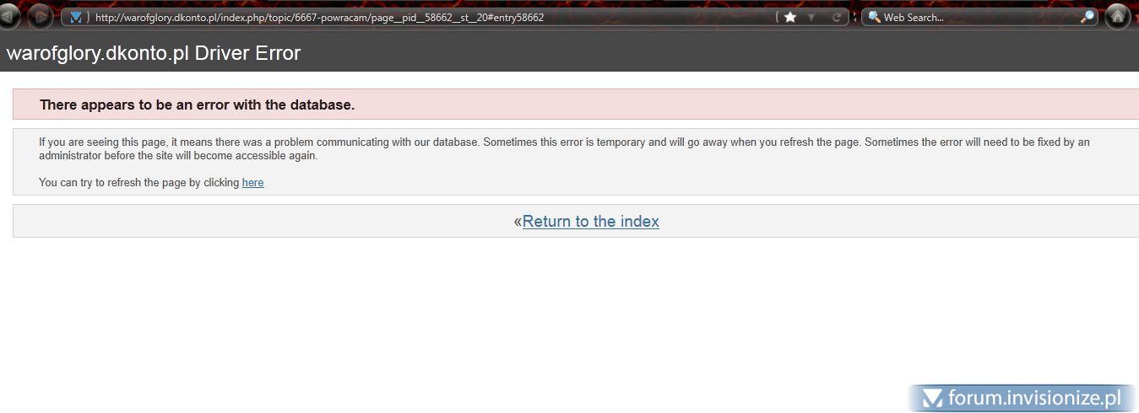This screenshot has height=413, width=1139.
Task: Click inside the Web Search box
Action: tap(979, 17)
